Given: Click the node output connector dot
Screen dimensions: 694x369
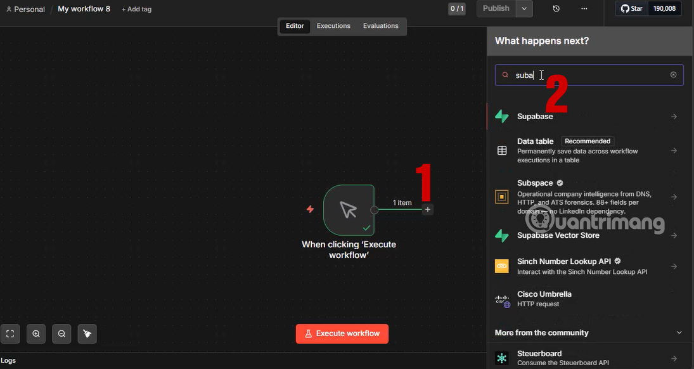Looking at the screenshot, I should pyautogui.click(x=375, y=210).
